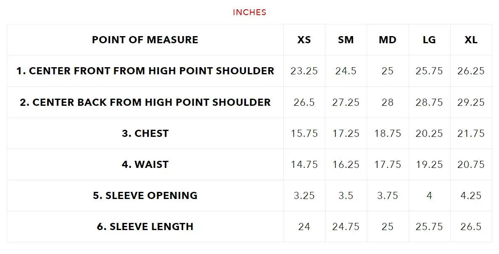The height and width of the screenshot is (254, 499).
Task: Click the MD size column header
Action: point(388,40)
